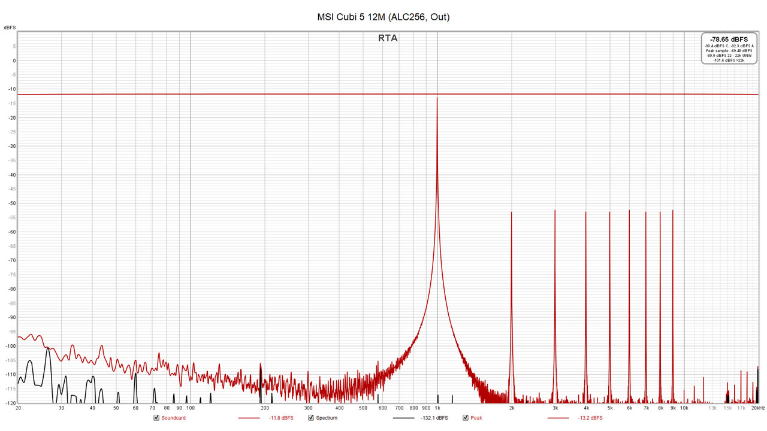Viewport: 767px width, 431px height.
Task: Click the -13.2 dBFS Peak value
Action: tap(590, 418)
